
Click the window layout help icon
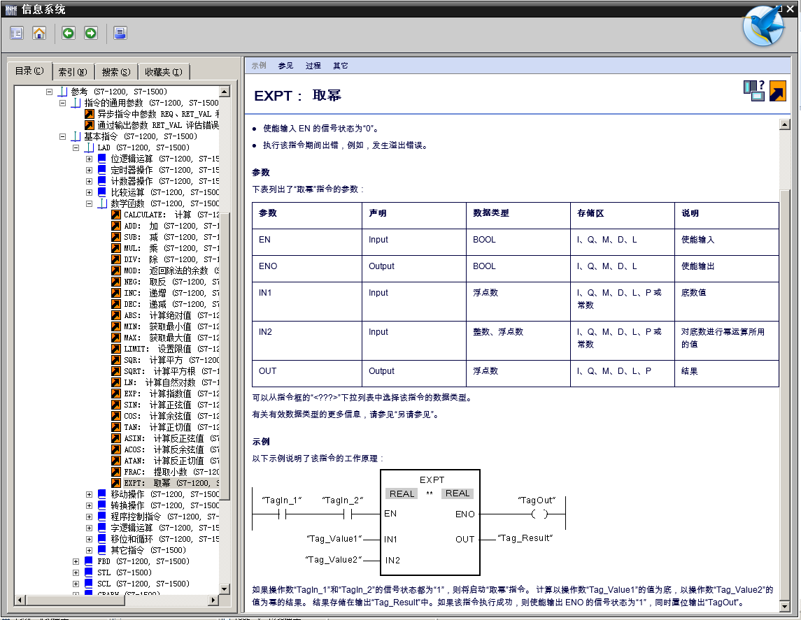pos(754,91)
